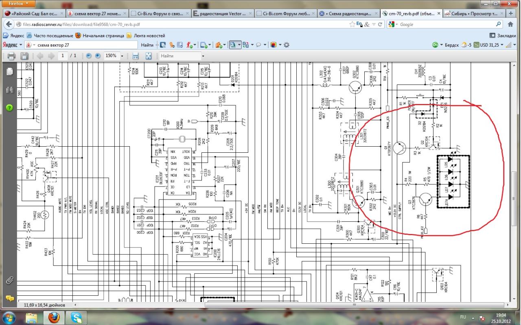Click the fit-page view icon

[149, 56]
